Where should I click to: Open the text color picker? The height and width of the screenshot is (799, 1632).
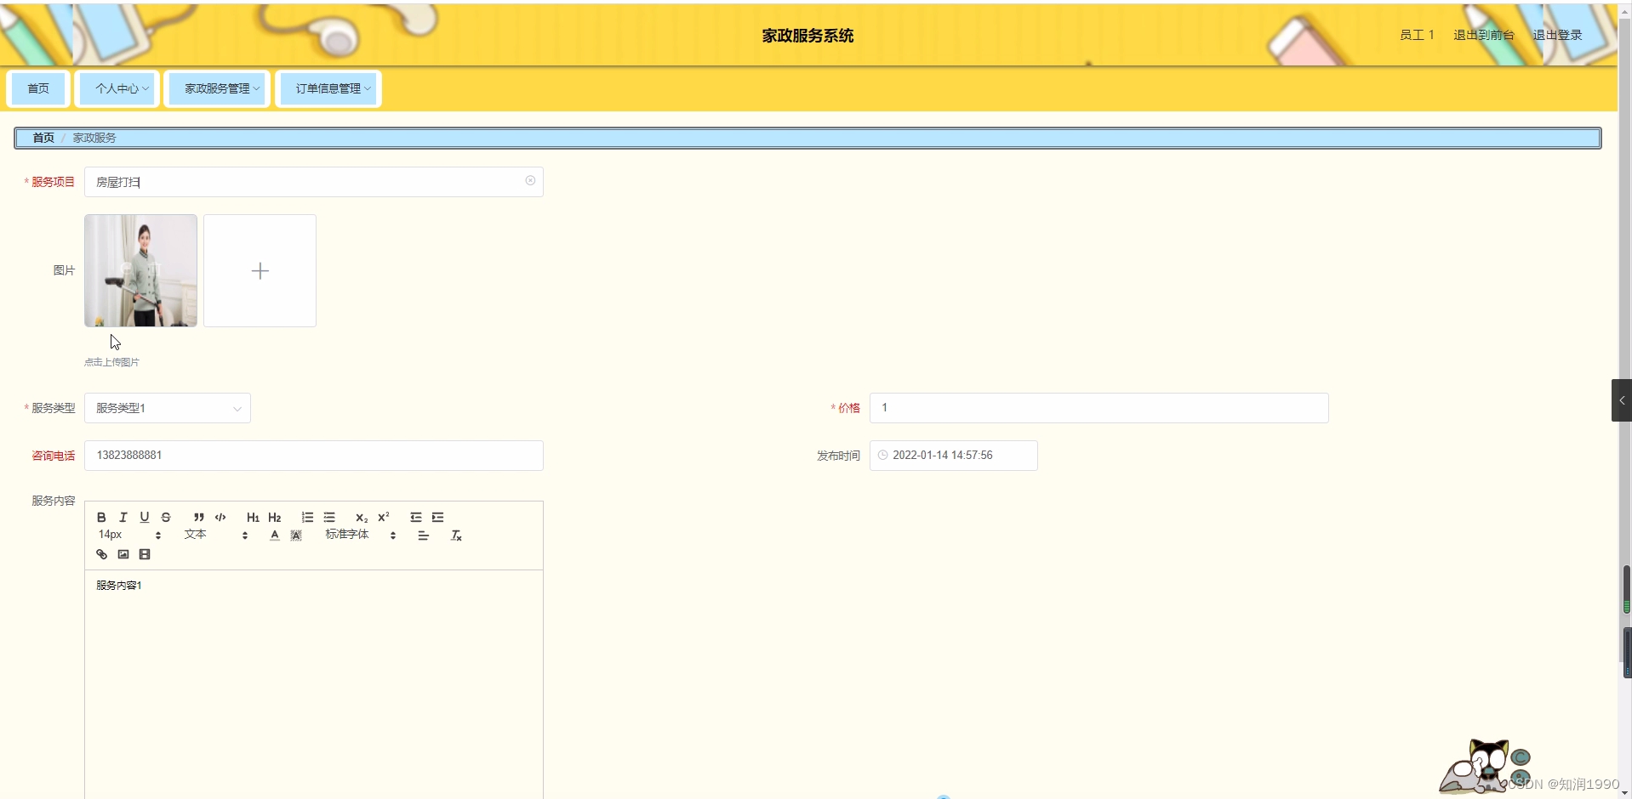(x=274, y=535)
